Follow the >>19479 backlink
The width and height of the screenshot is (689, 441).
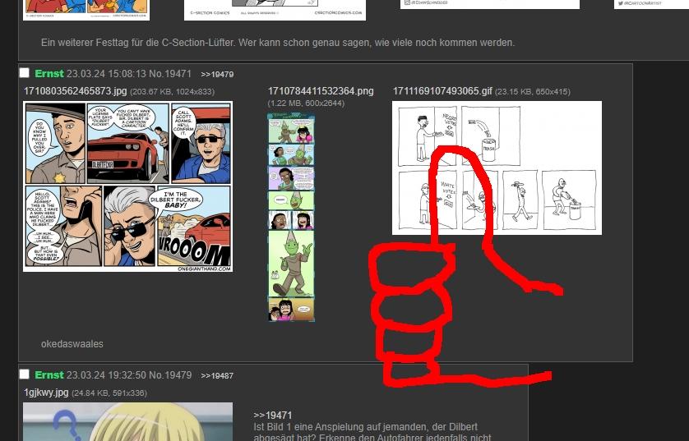[217, 75]
